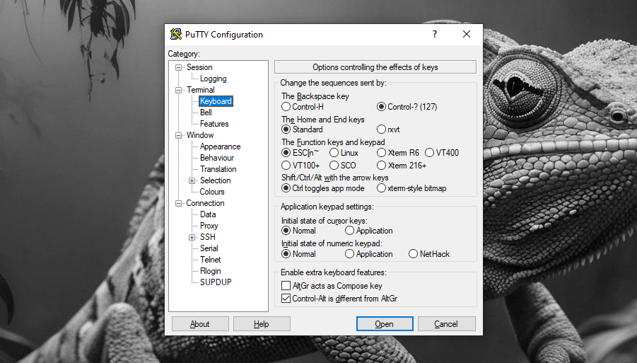Expand the Selection tree node
The width and height of the screenshot is (637, 363).
[192, 180]
